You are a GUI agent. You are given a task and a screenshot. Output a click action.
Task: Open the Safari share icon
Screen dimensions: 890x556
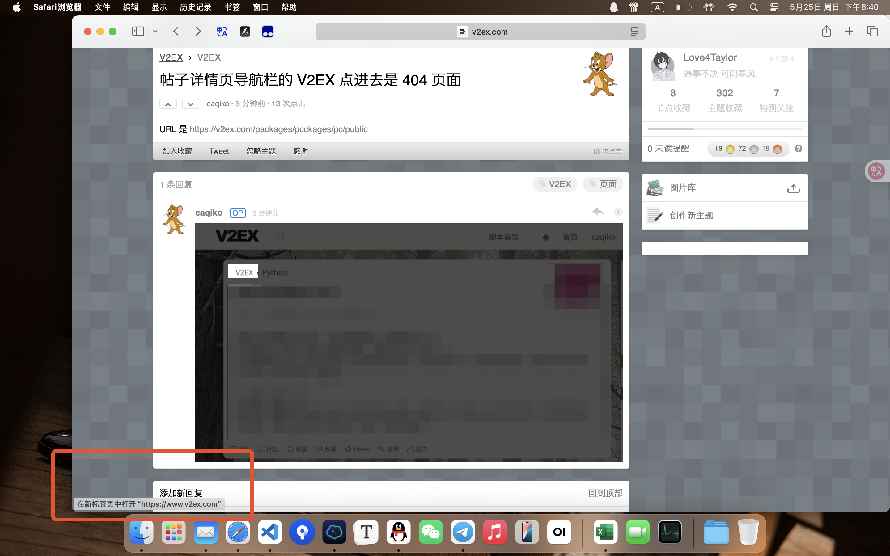pos(826,31)
